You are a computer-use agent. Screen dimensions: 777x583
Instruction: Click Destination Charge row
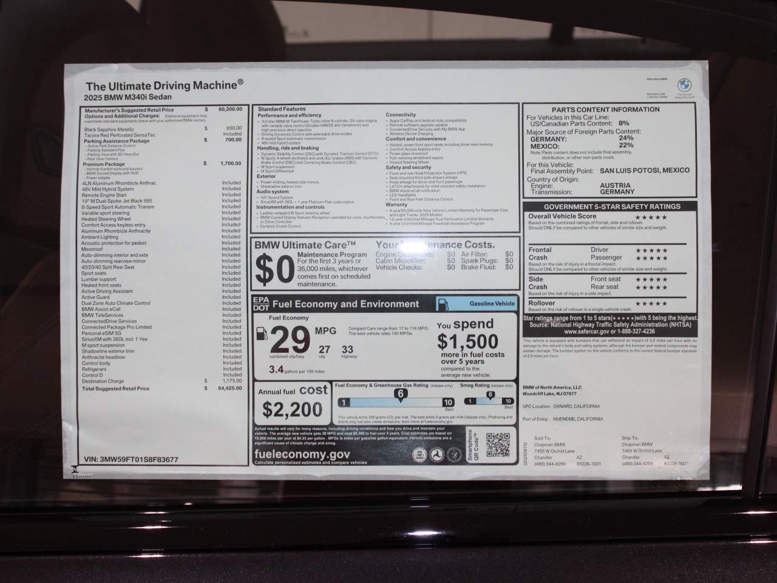(163, 381)
